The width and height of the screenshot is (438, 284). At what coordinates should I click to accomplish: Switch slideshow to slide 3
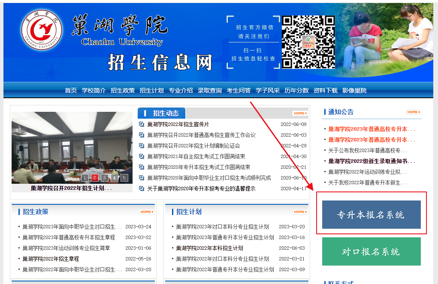coord(105,178)
